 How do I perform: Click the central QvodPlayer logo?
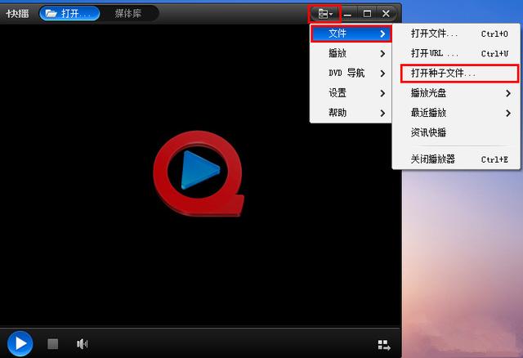(x=199, y=173)
